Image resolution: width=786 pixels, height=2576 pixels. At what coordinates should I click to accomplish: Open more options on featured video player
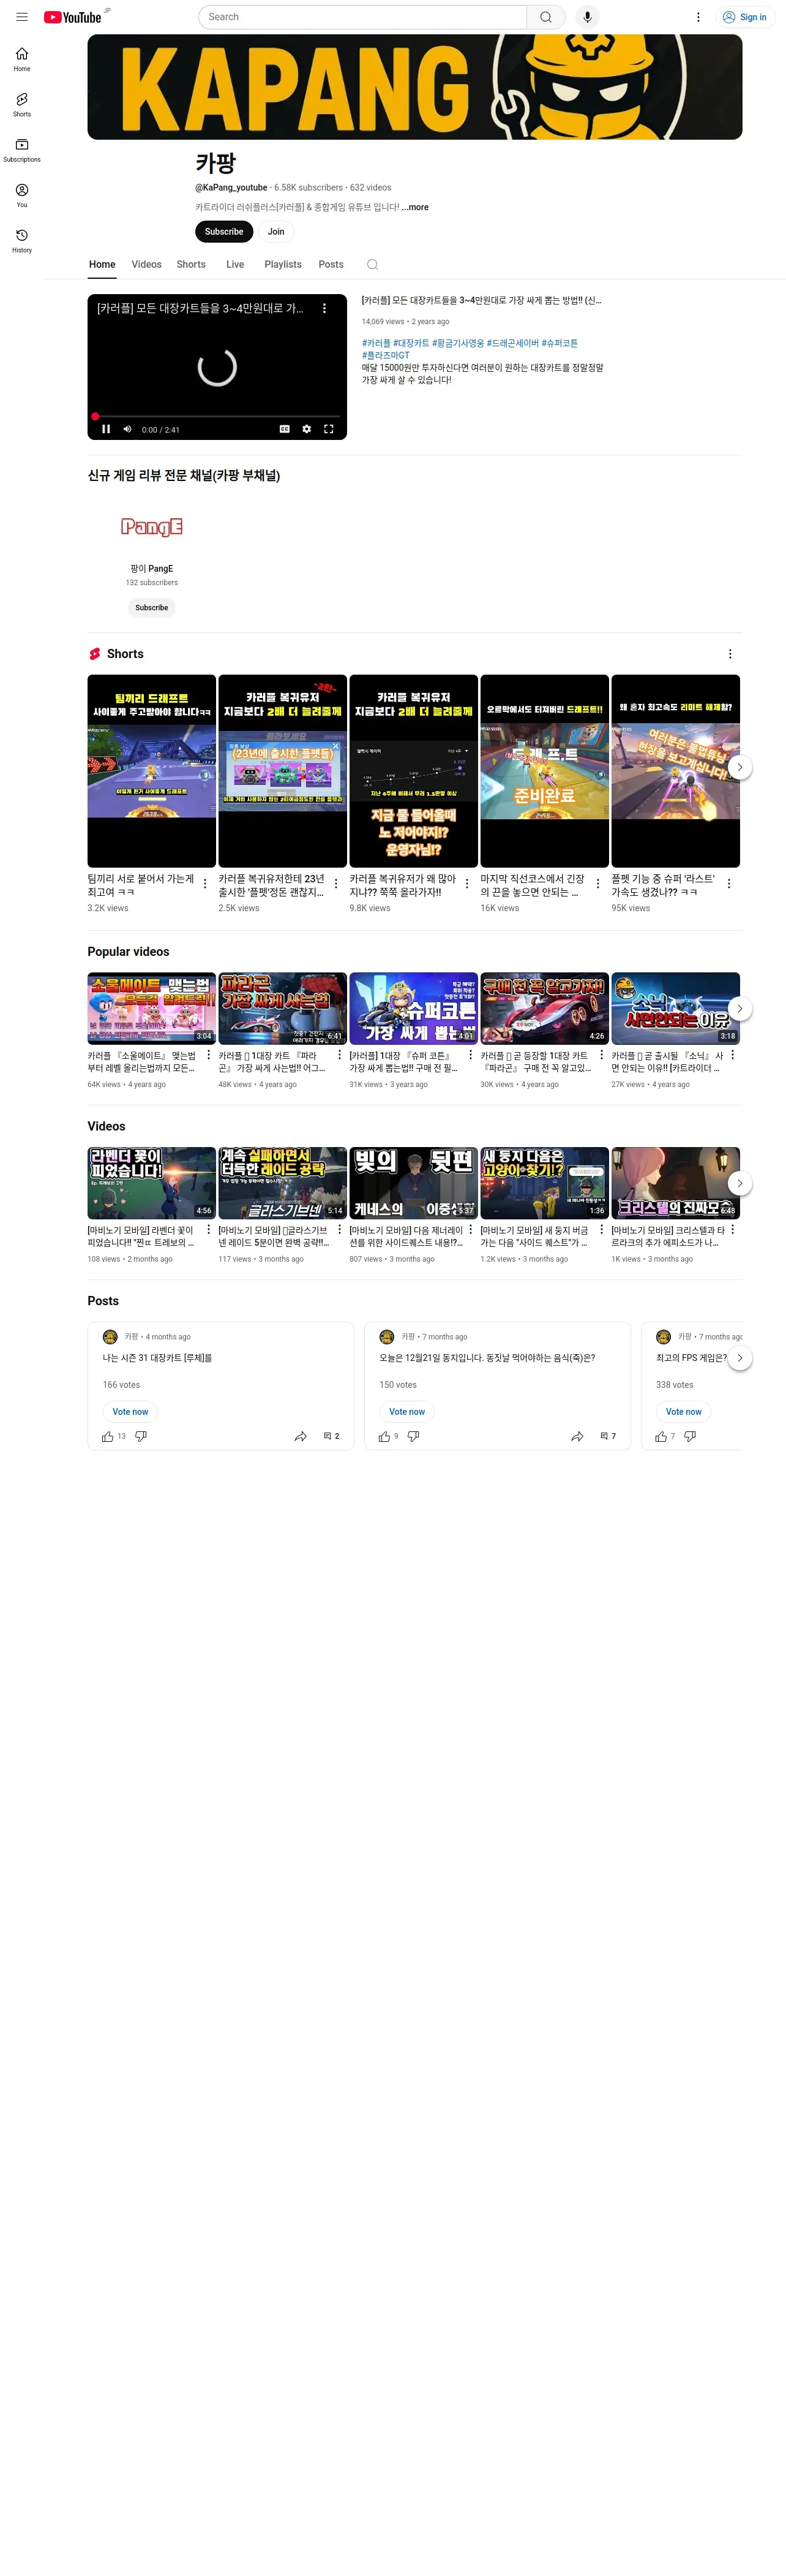coord(324,309)
